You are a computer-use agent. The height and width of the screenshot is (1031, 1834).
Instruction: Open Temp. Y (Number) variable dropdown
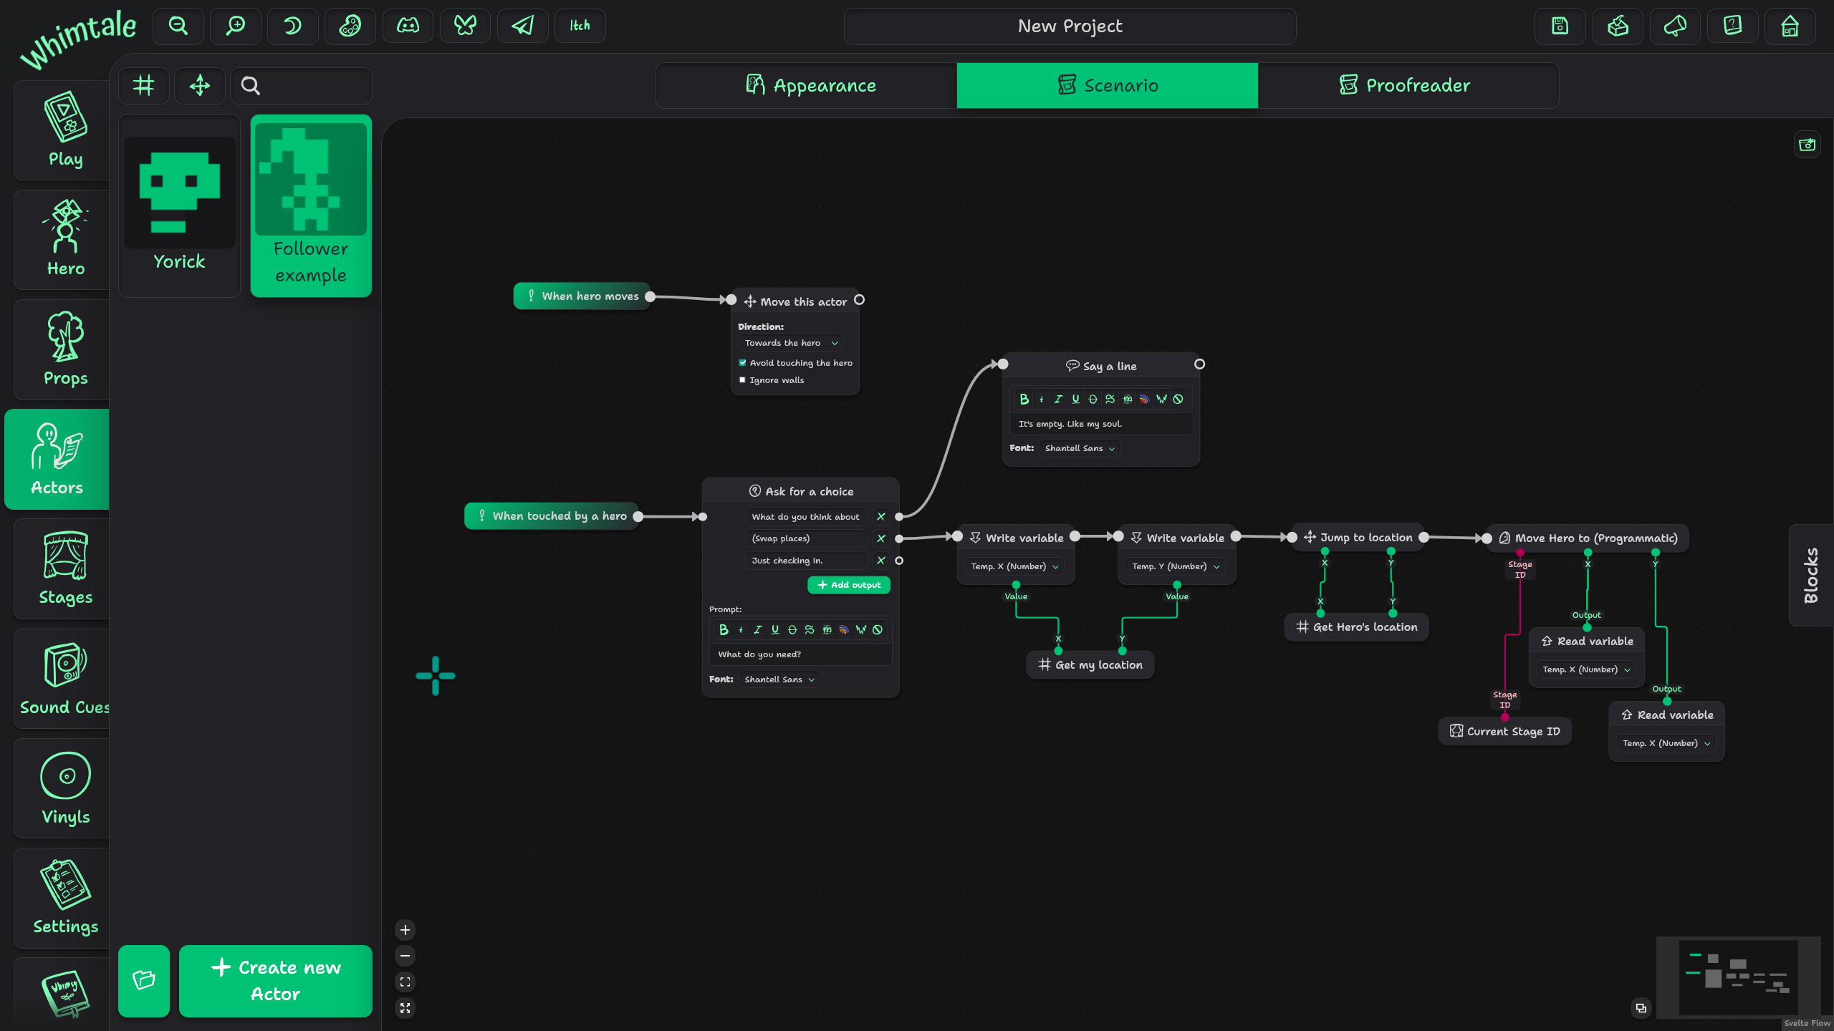1175,566
